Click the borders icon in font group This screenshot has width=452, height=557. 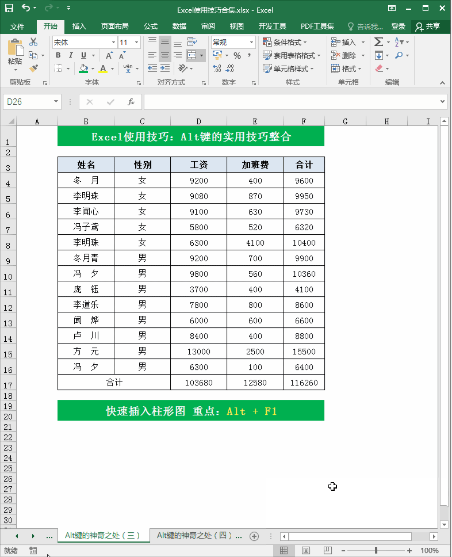[x=59, y=68]
